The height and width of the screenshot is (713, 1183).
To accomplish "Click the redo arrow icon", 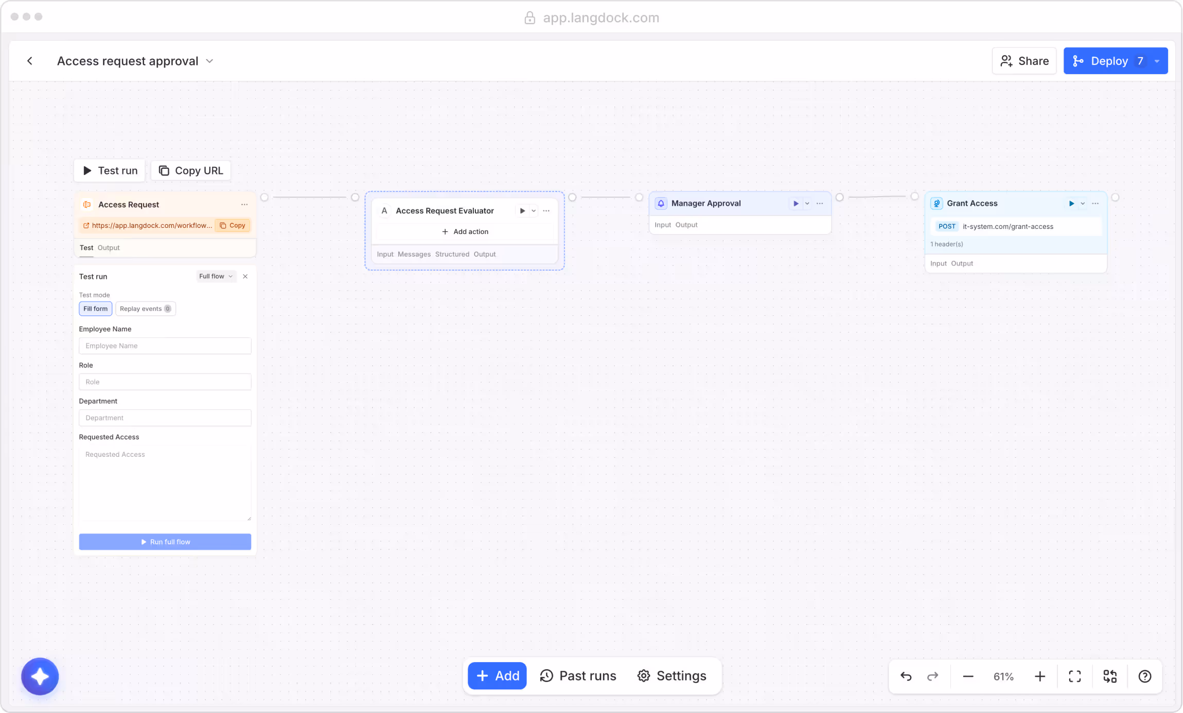I will [x=932, y=676].
